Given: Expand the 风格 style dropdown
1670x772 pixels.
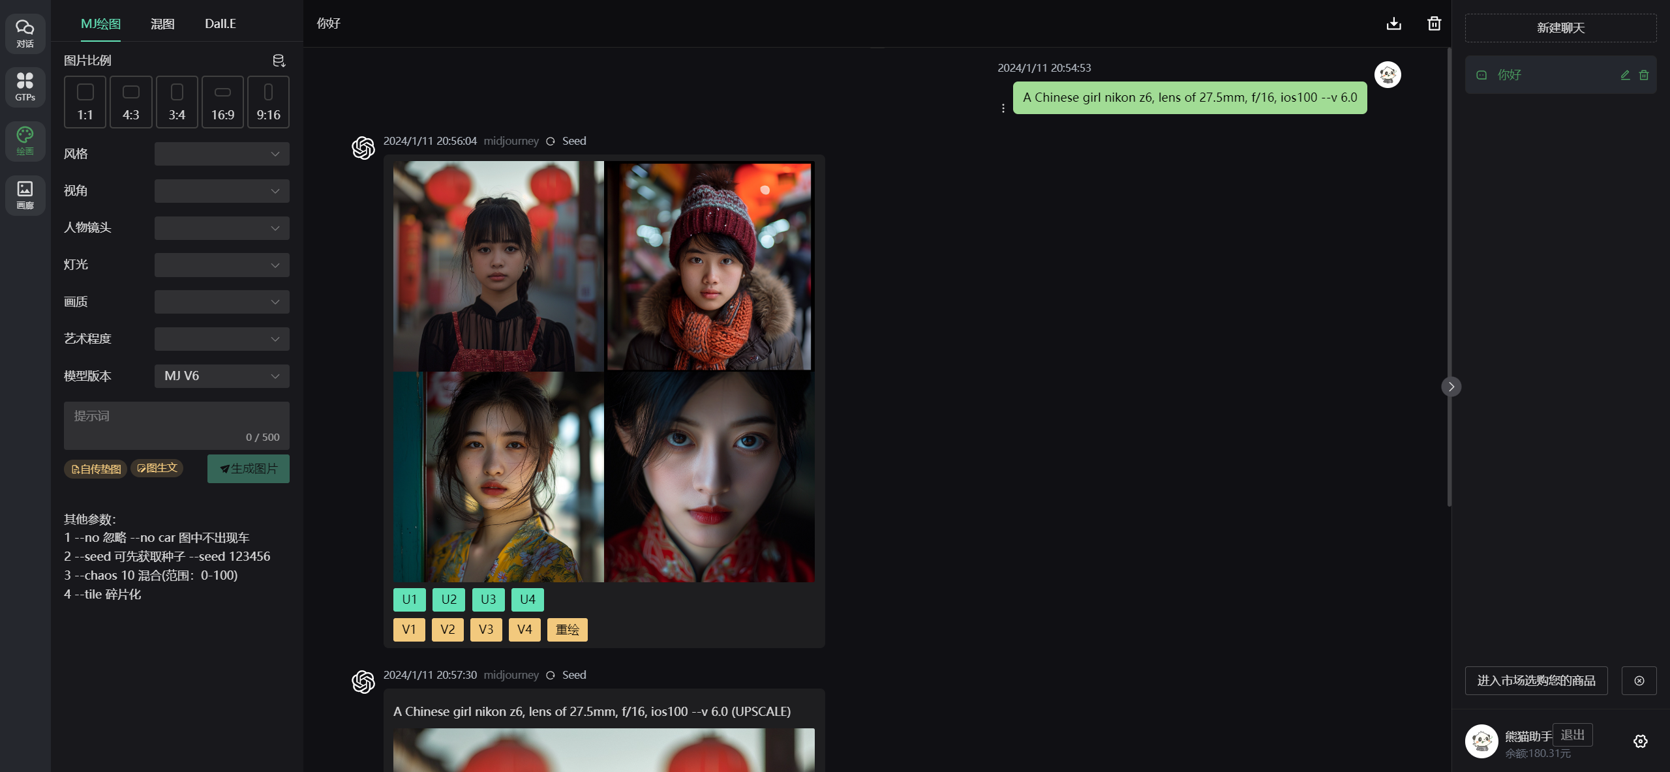Looking at the screenshot, I should [222, 154].
